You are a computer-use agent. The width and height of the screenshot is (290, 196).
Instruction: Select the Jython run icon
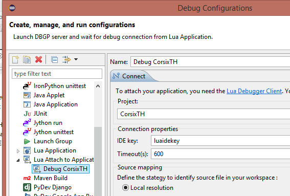pos(27,123)
